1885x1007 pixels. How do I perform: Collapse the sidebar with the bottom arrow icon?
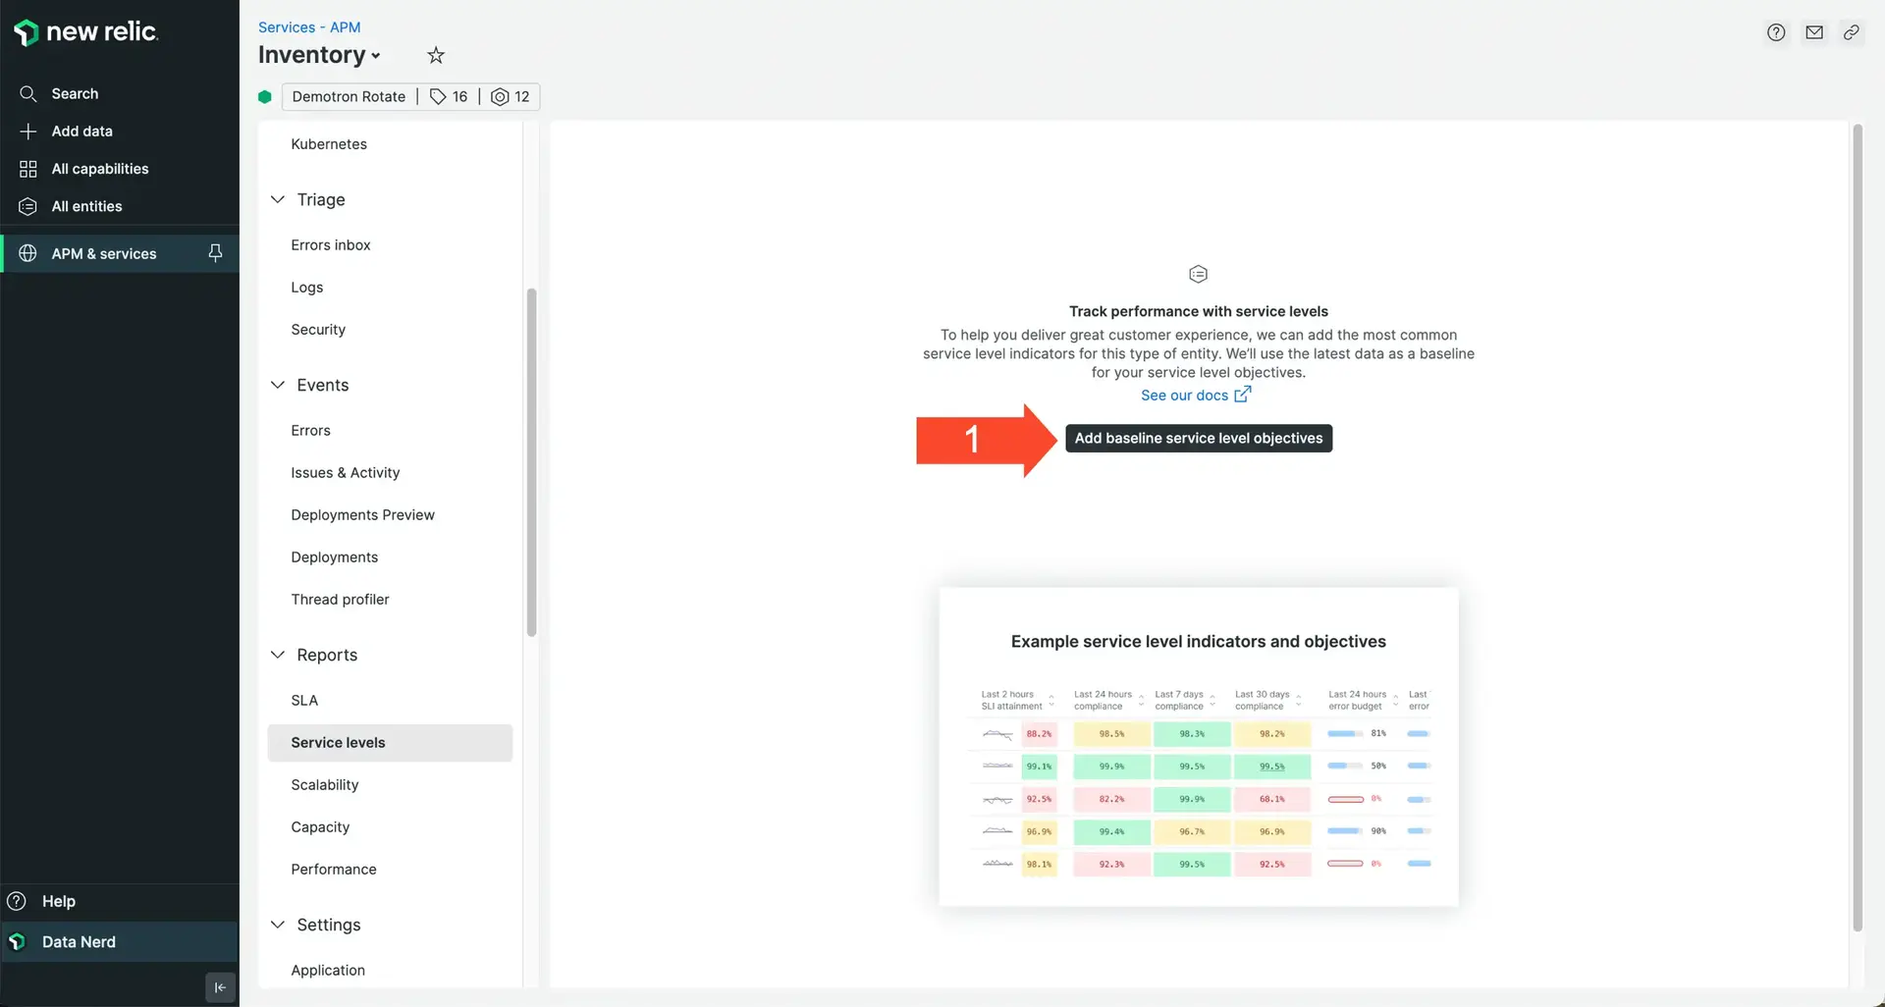(220, 987)
